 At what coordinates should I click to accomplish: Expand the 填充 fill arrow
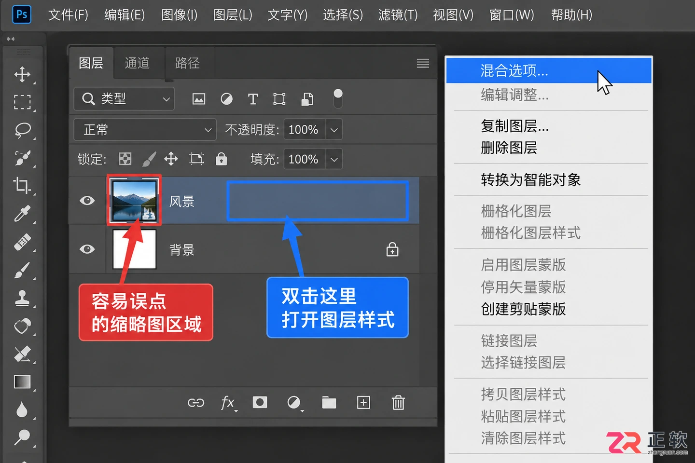point(334,159)
